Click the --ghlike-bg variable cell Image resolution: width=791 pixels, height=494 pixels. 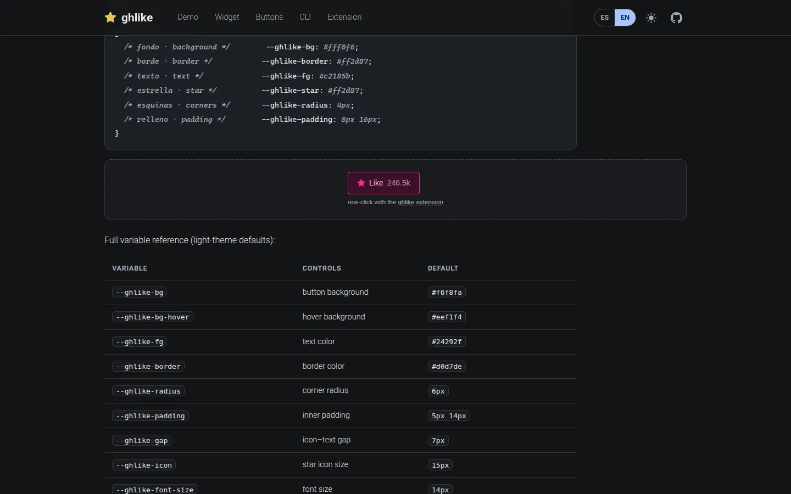pos(140,293)
